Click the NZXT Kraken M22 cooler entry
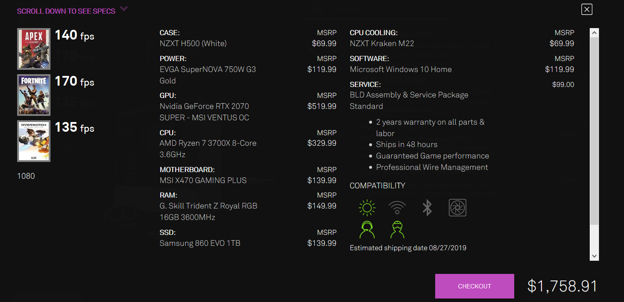624x302 pixels. click(382, 43)
